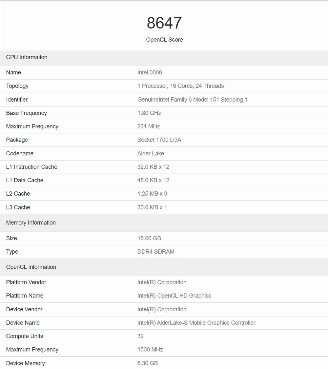328x369 pixels.
Task: Click the Package row label
Action: click(x=17, y=140)
